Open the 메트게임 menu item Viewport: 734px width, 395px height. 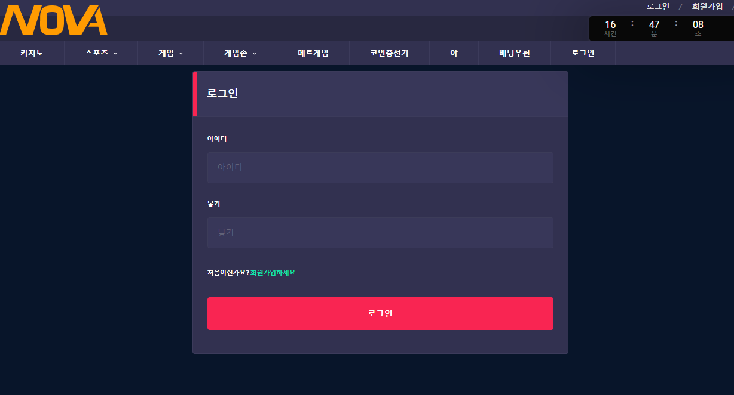[313, 53]
